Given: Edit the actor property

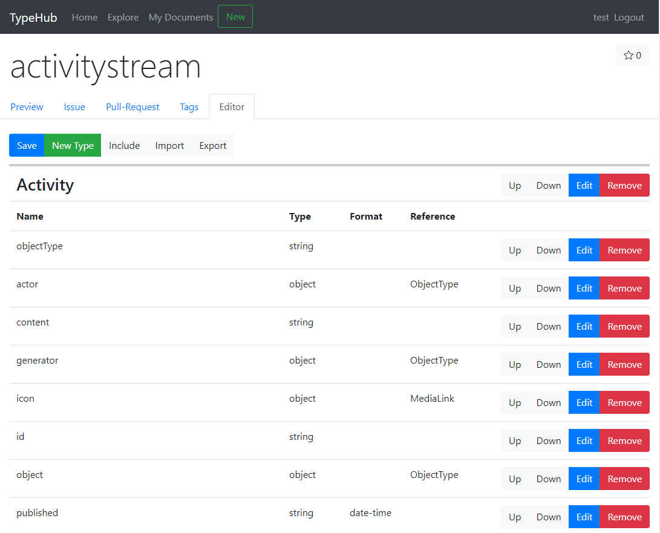Looking at the screenshot, I should 584,288.
